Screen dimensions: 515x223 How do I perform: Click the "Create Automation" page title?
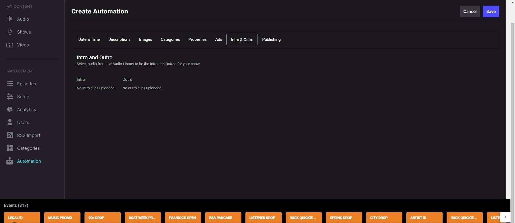pos(100,11)
